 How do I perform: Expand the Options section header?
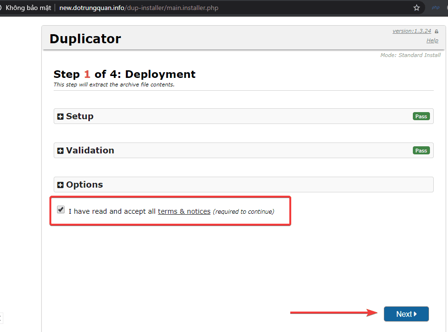pyautogui.click(x=85, y=185)
